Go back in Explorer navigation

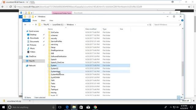[25, 25]
